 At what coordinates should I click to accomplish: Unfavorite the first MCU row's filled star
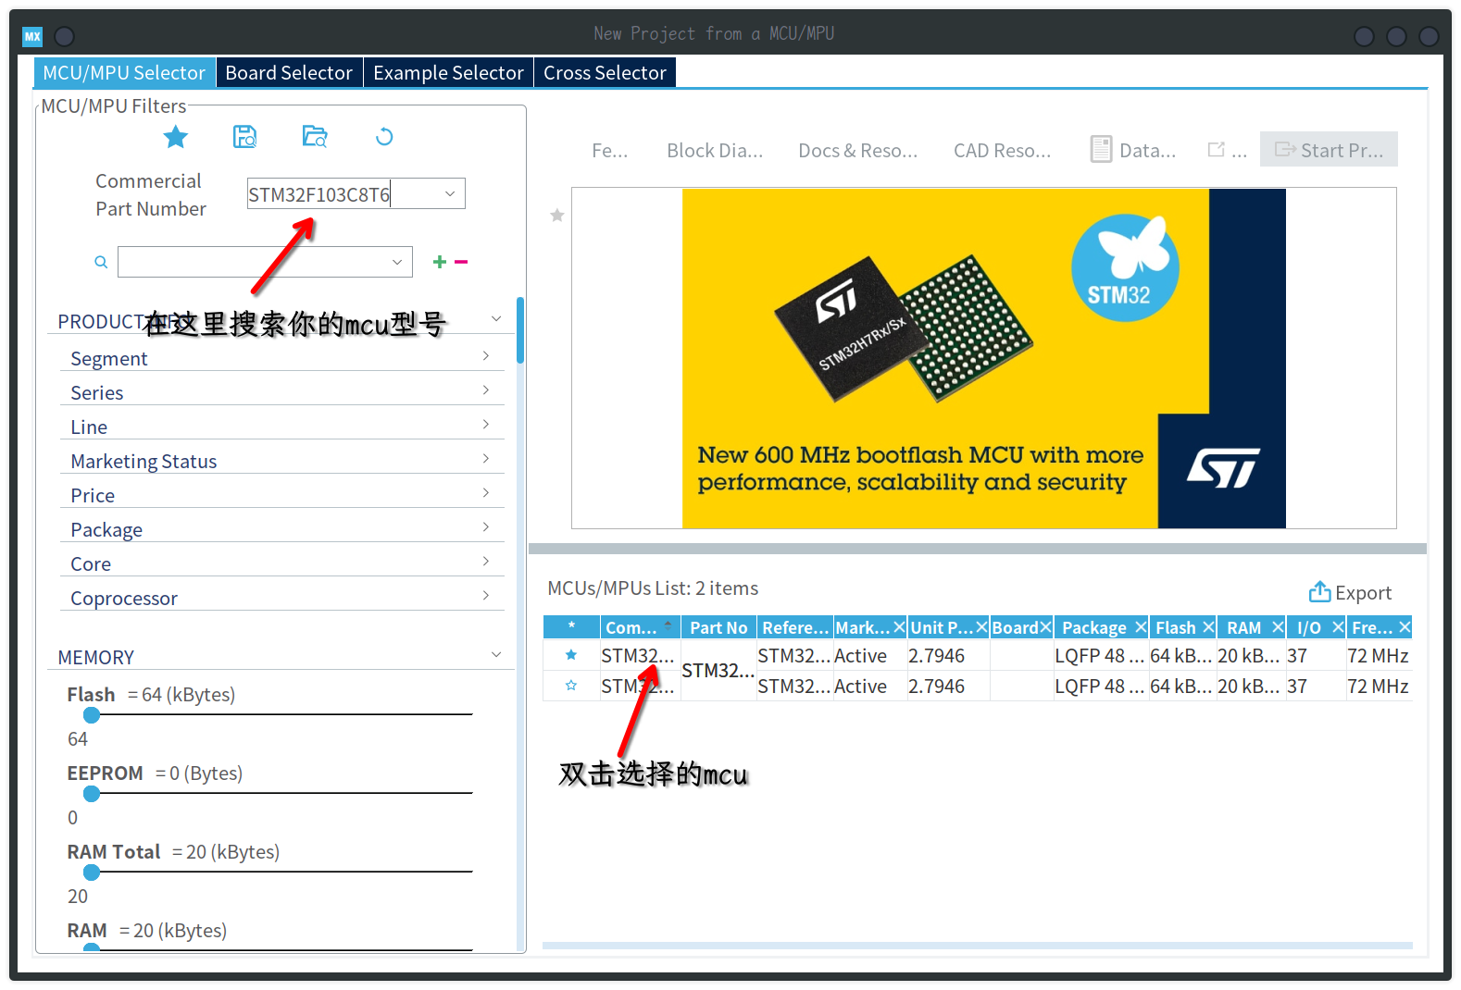point(571,655)
